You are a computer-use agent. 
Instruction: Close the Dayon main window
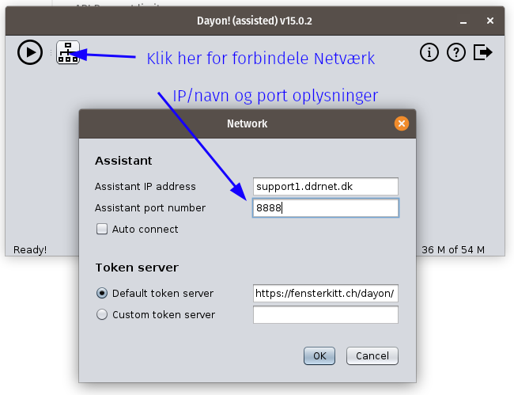[x=490, y=21]
